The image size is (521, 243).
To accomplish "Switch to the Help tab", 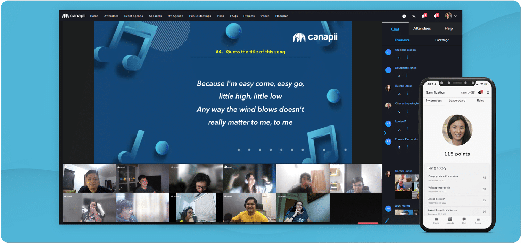I will click(x=449, y=28).
